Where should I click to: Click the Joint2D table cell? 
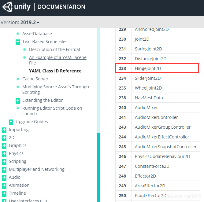point(166,39)
